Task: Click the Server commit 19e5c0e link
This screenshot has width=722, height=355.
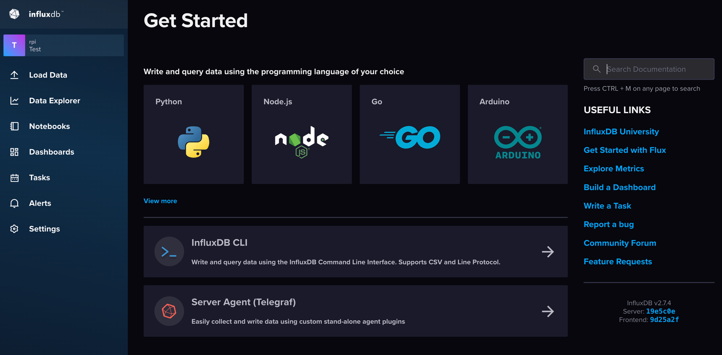Action: [x=661, y=311]
